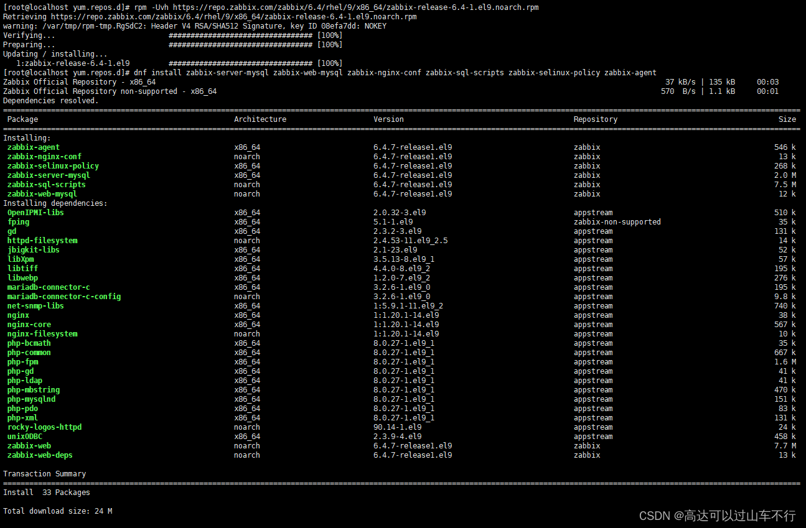
Task: Click the httpd-filesystem dependency name
Action: click(42, 241)
